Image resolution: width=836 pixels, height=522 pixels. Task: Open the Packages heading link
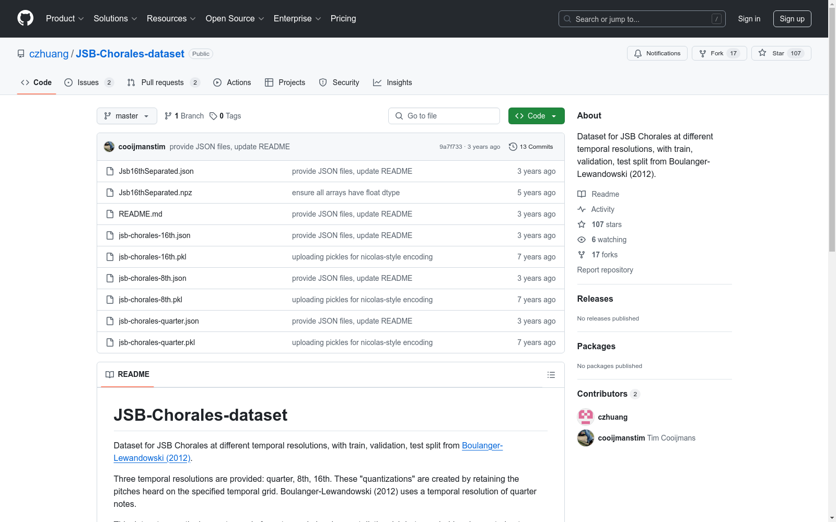pos(596,347)
